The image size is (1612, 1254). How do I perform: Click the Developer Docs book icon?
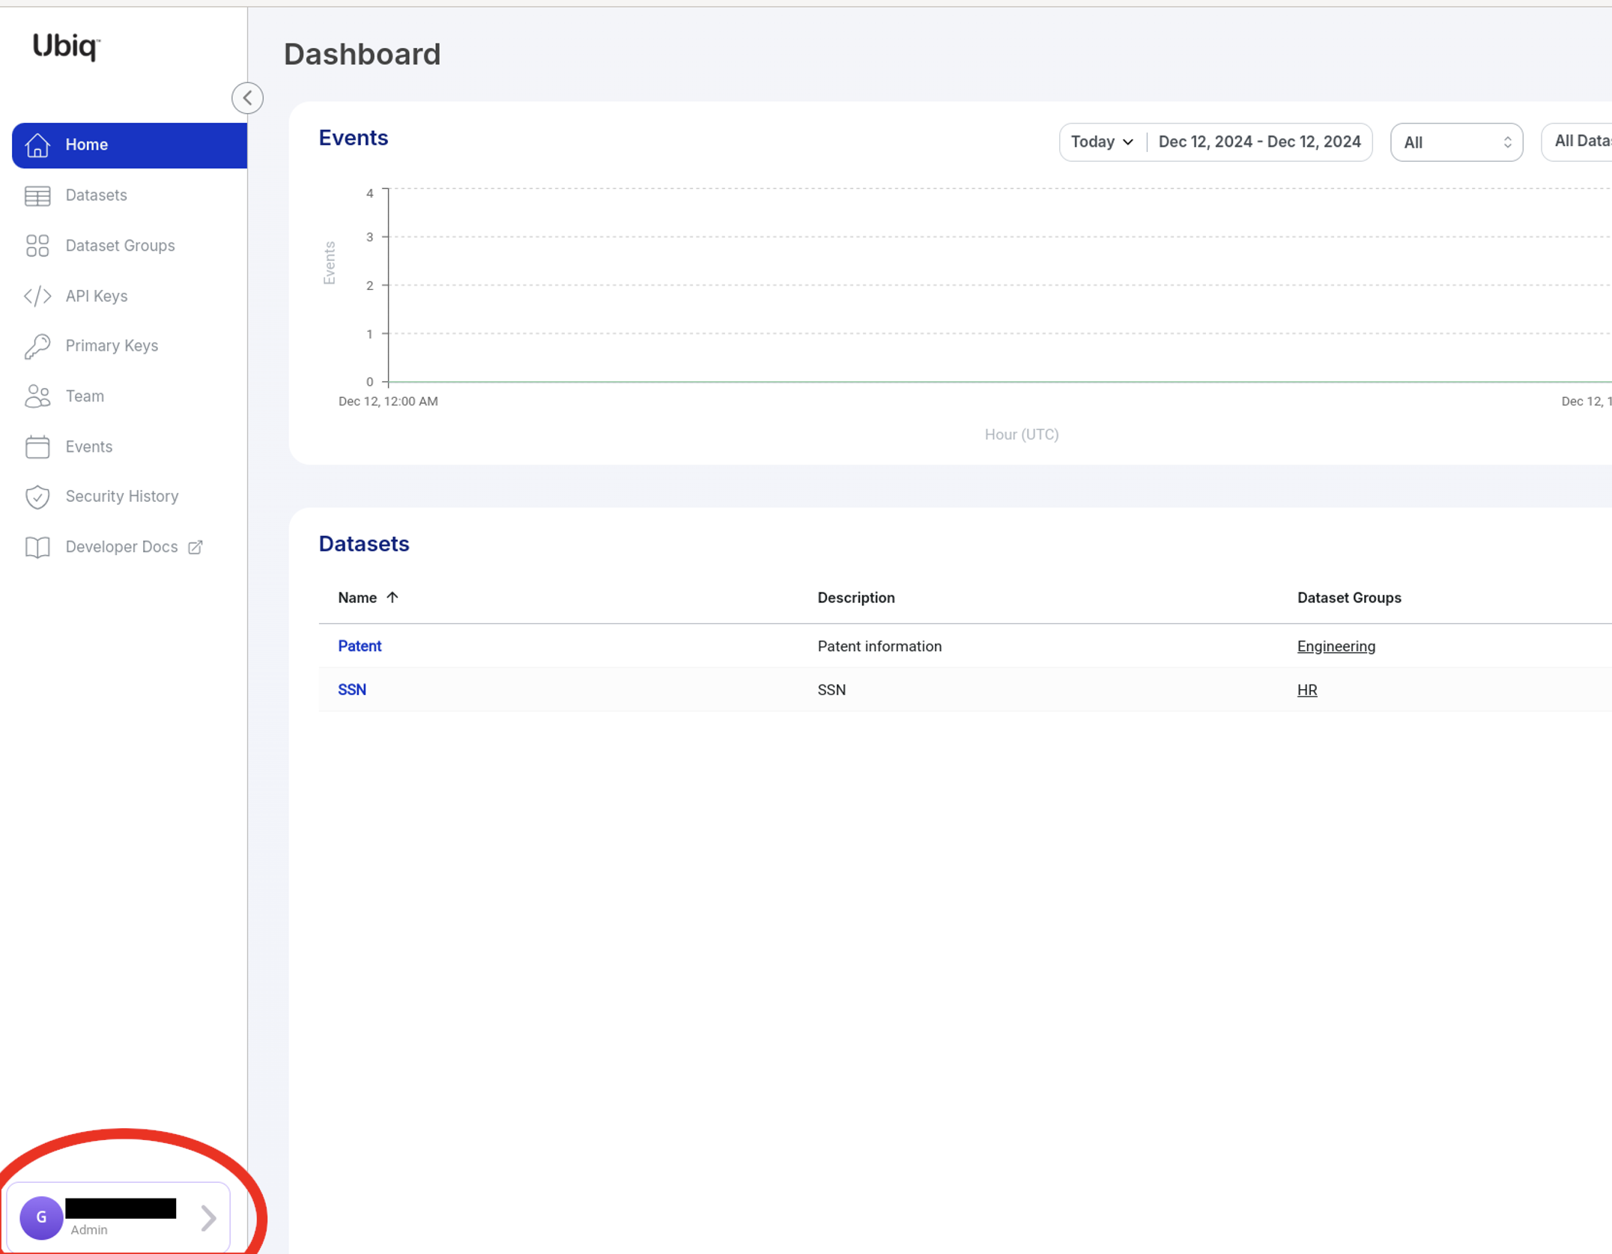pyautogui.click(x=37, y=547)
